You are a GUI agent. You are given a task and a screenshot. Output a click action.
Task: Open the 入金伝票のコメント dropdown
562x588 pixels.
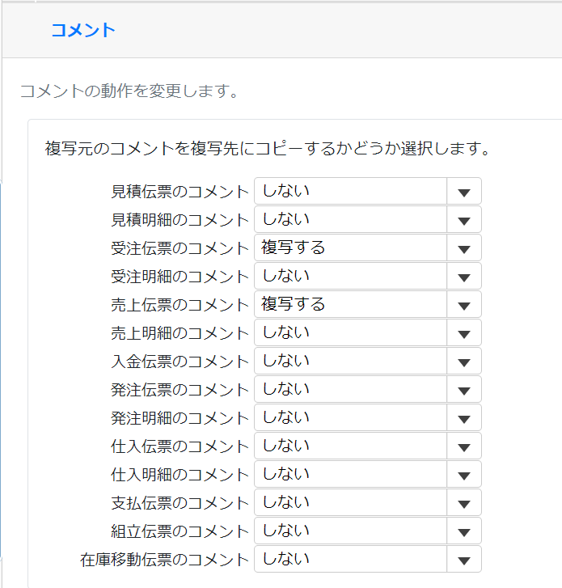pyautogui.click(x=367, y=361)
